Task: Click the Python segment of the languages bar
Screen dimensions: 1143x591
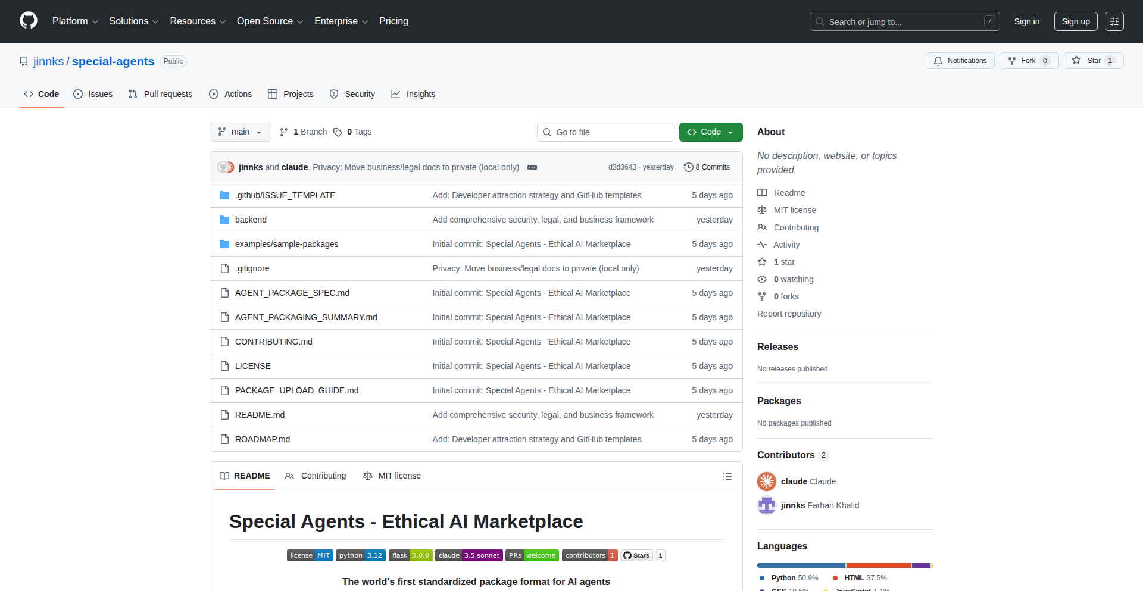Action: 801,565
